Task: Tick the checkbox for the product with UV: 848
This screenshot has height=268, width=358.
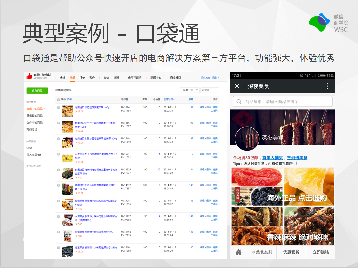Action: (58, 138)
